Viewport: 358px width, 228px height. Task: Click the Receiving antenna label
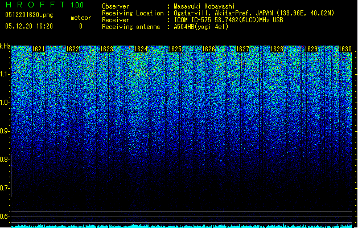pos(131,27)
